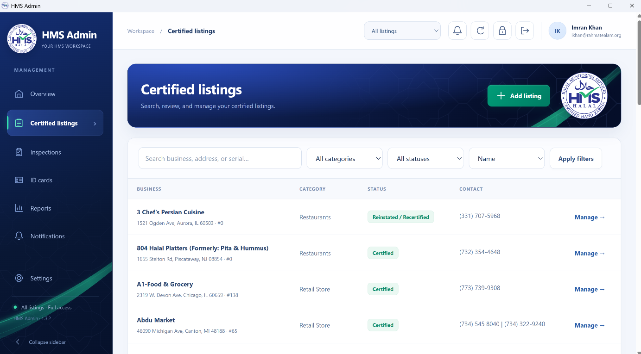Open Settings in sidebar
Screen dimensions: 641x354
pyautogui.click(x=55, y=278)
